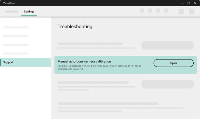Image resolution: width=200 pixels, height=119 pixels.
Task: Click the larger placeholder icon nearest window edge
Action: pos(192,12)
